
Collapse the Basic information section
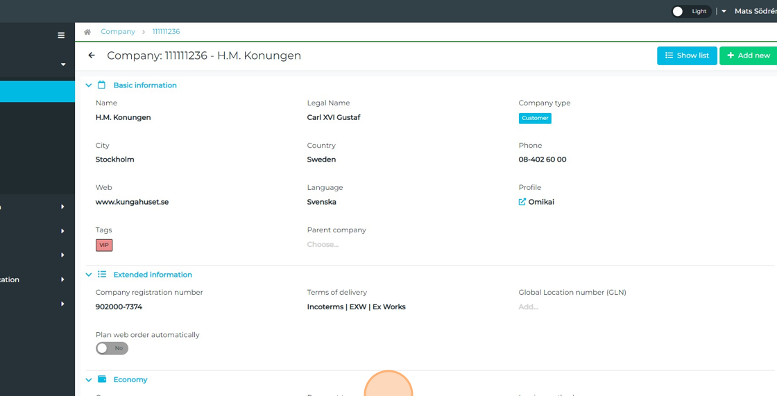(x=89, y=85)
